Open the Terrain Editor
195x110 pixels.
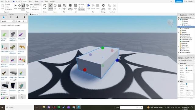tap(45, 6)
